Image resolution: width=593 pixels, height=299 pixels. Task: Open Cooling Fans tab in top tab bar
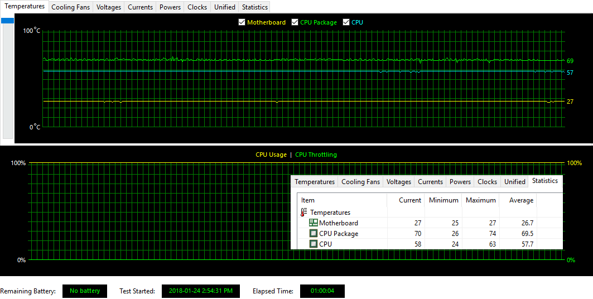(x=70, y=7)
